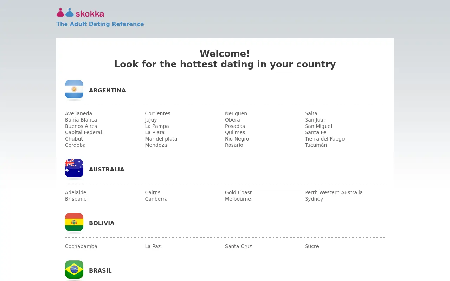450x281 pixels.
Task: Select the Australia flag icon
Action: (x=74, y=169)
